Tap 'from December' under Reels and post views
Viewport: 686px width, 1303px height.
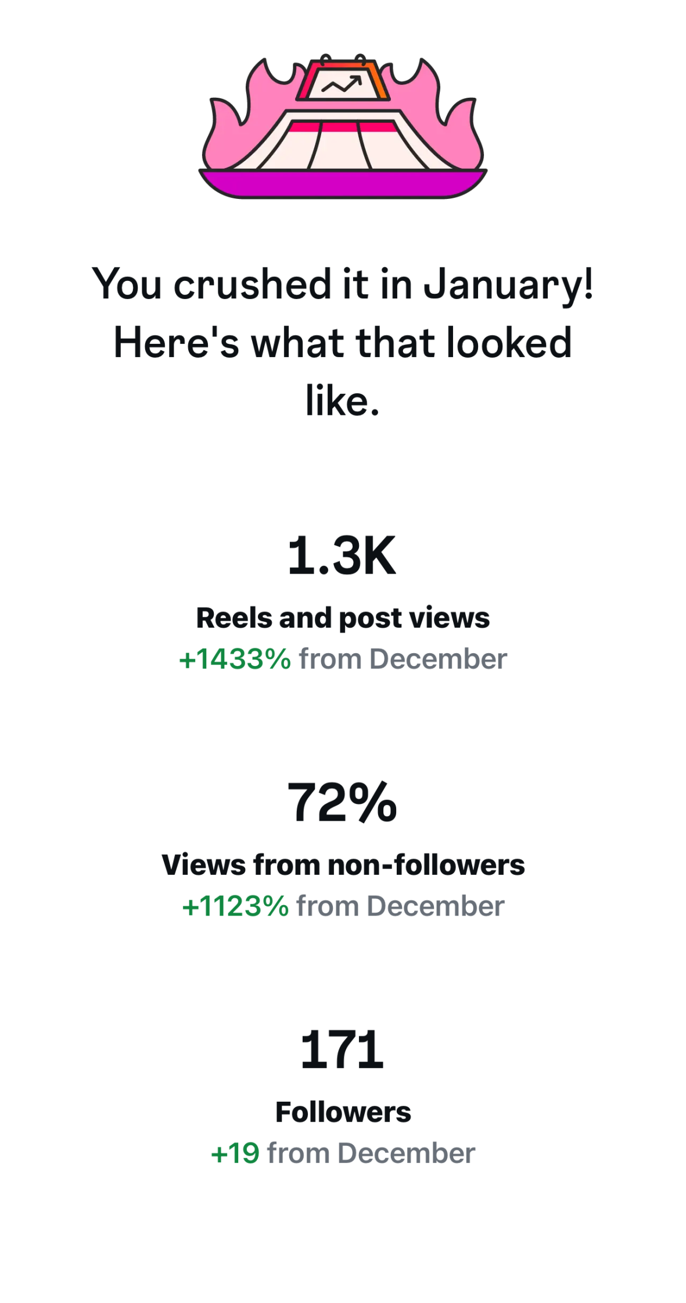point(403,659)
